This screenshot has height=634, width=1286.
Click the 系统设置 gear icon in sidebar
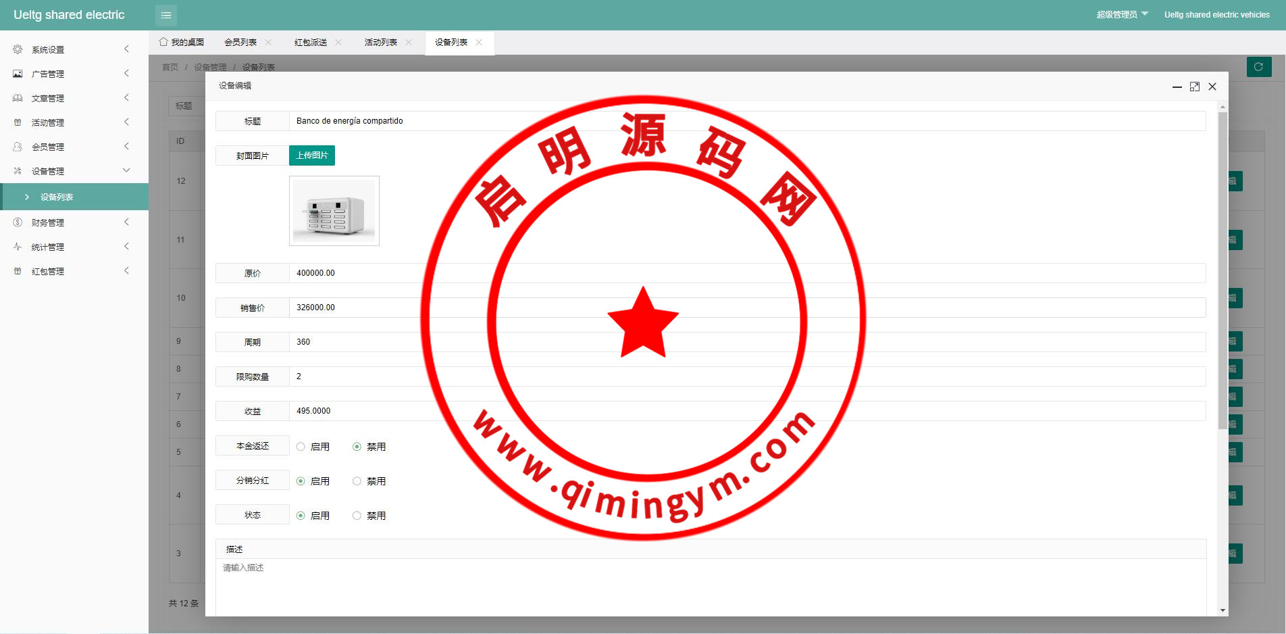point(18,49)
